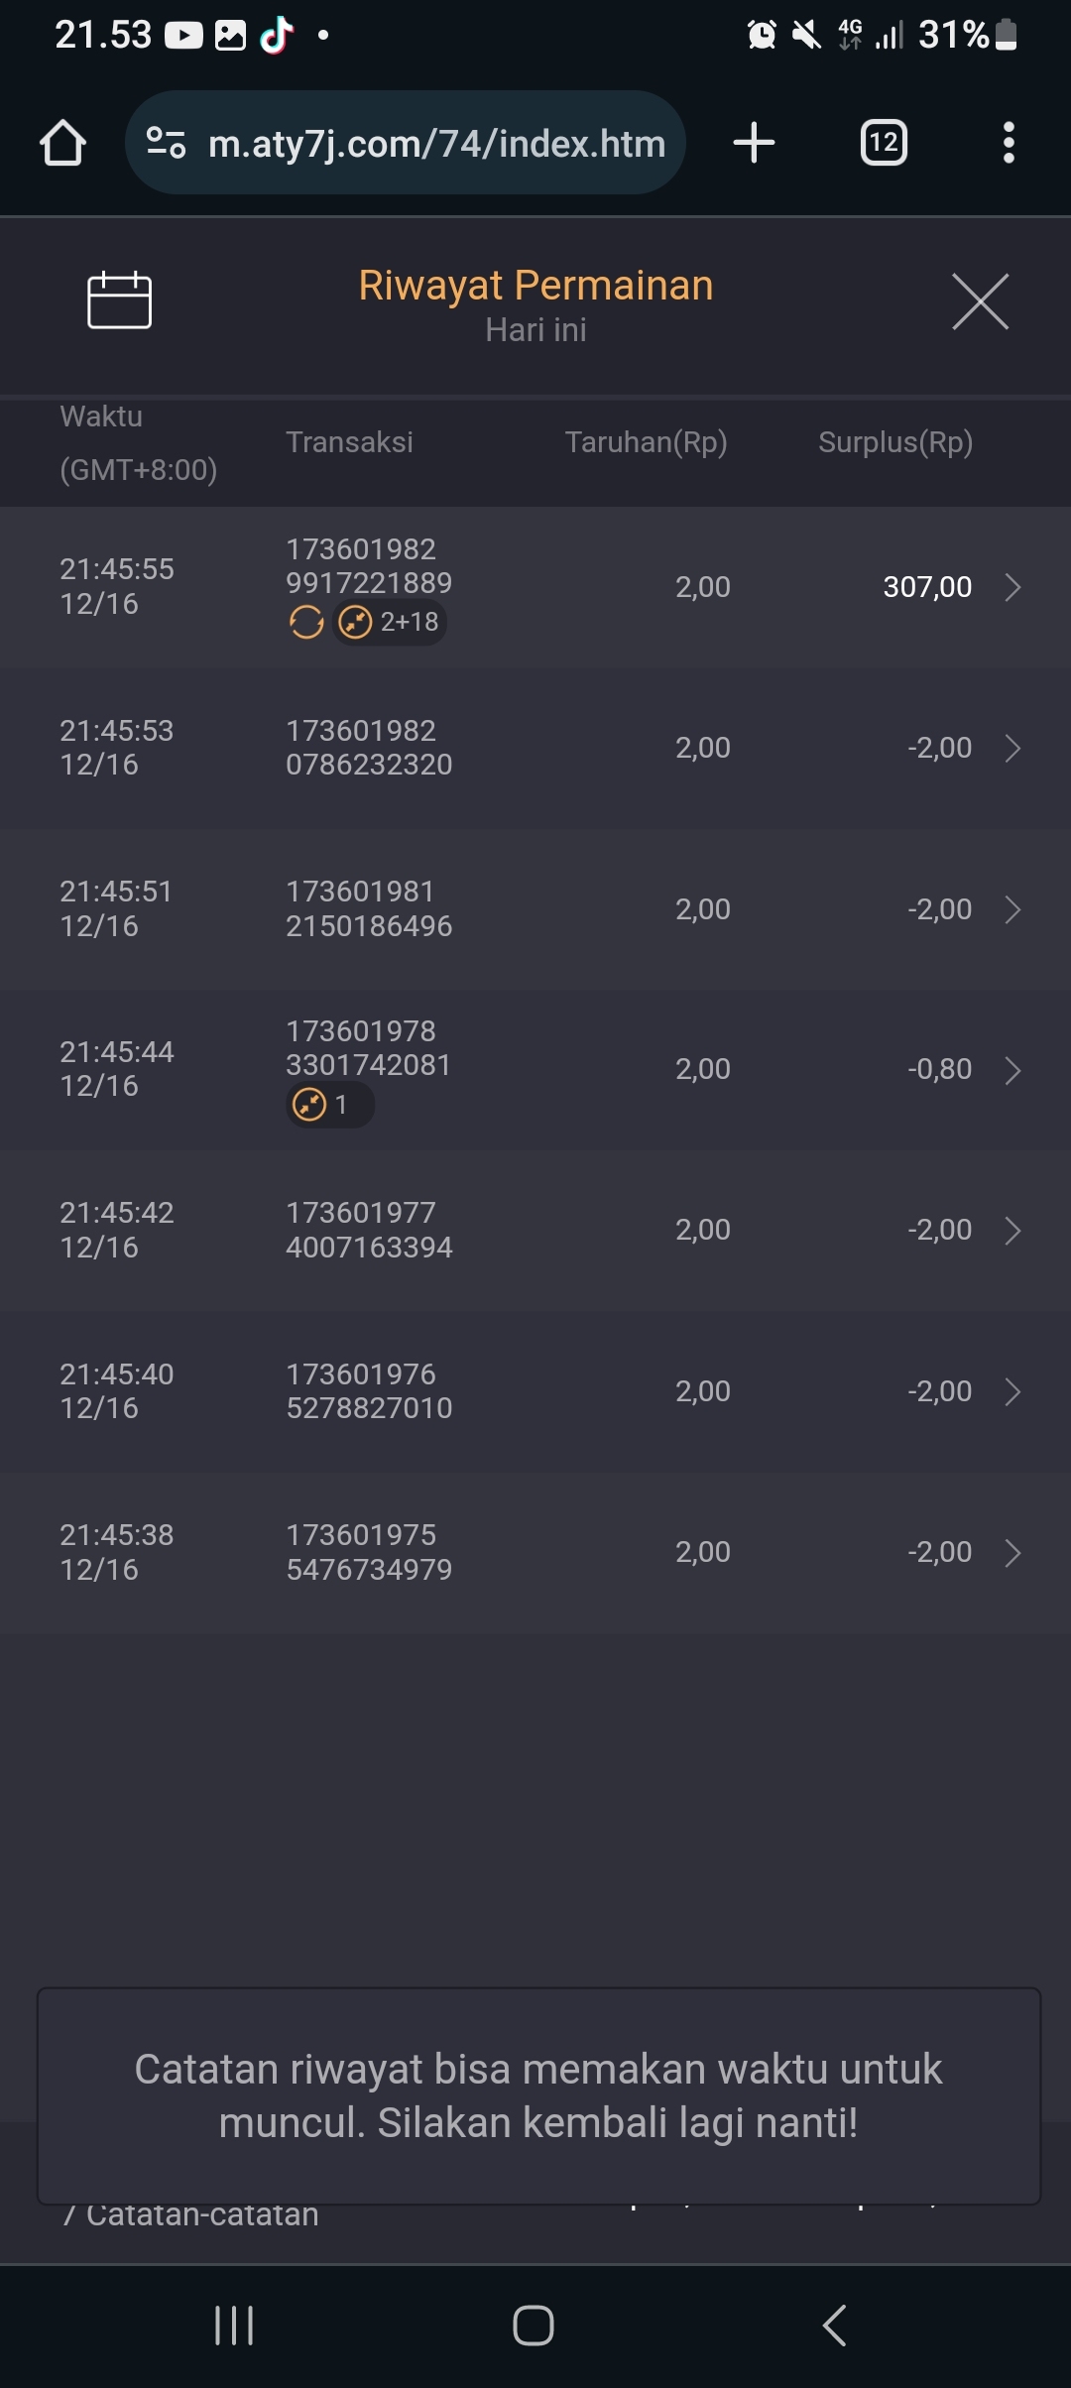Expand the 21:45:40 history entry
Image resolution: width=1071 pixels, height=2388 pixels.
point(1012,1391)
